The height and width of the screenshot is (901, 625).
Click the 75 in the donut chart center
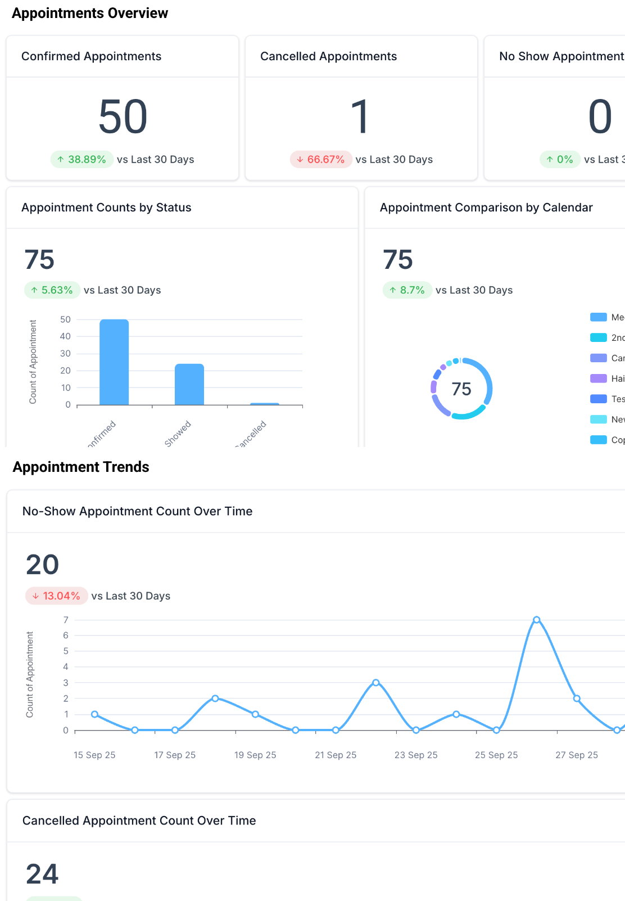(461, 389)
